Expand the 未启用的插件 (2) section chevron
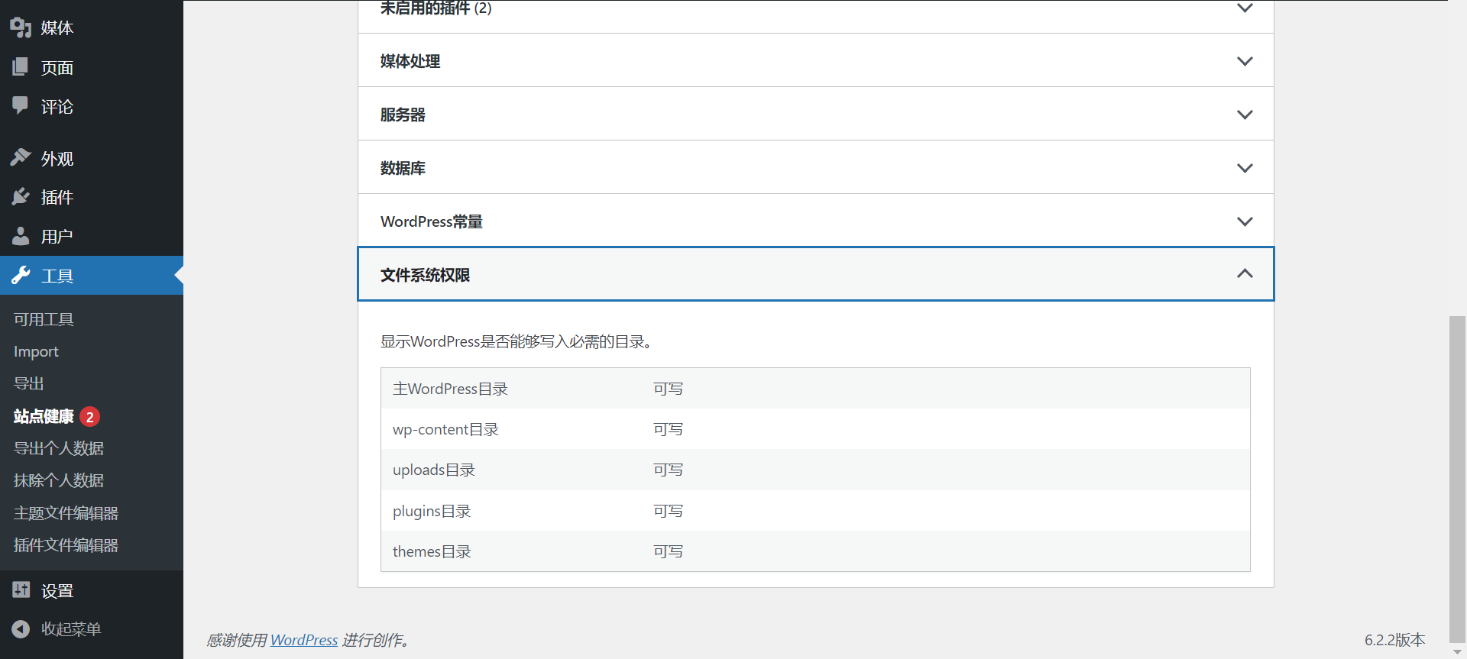Screen dimensions: 1467x659 [1245, 8]
